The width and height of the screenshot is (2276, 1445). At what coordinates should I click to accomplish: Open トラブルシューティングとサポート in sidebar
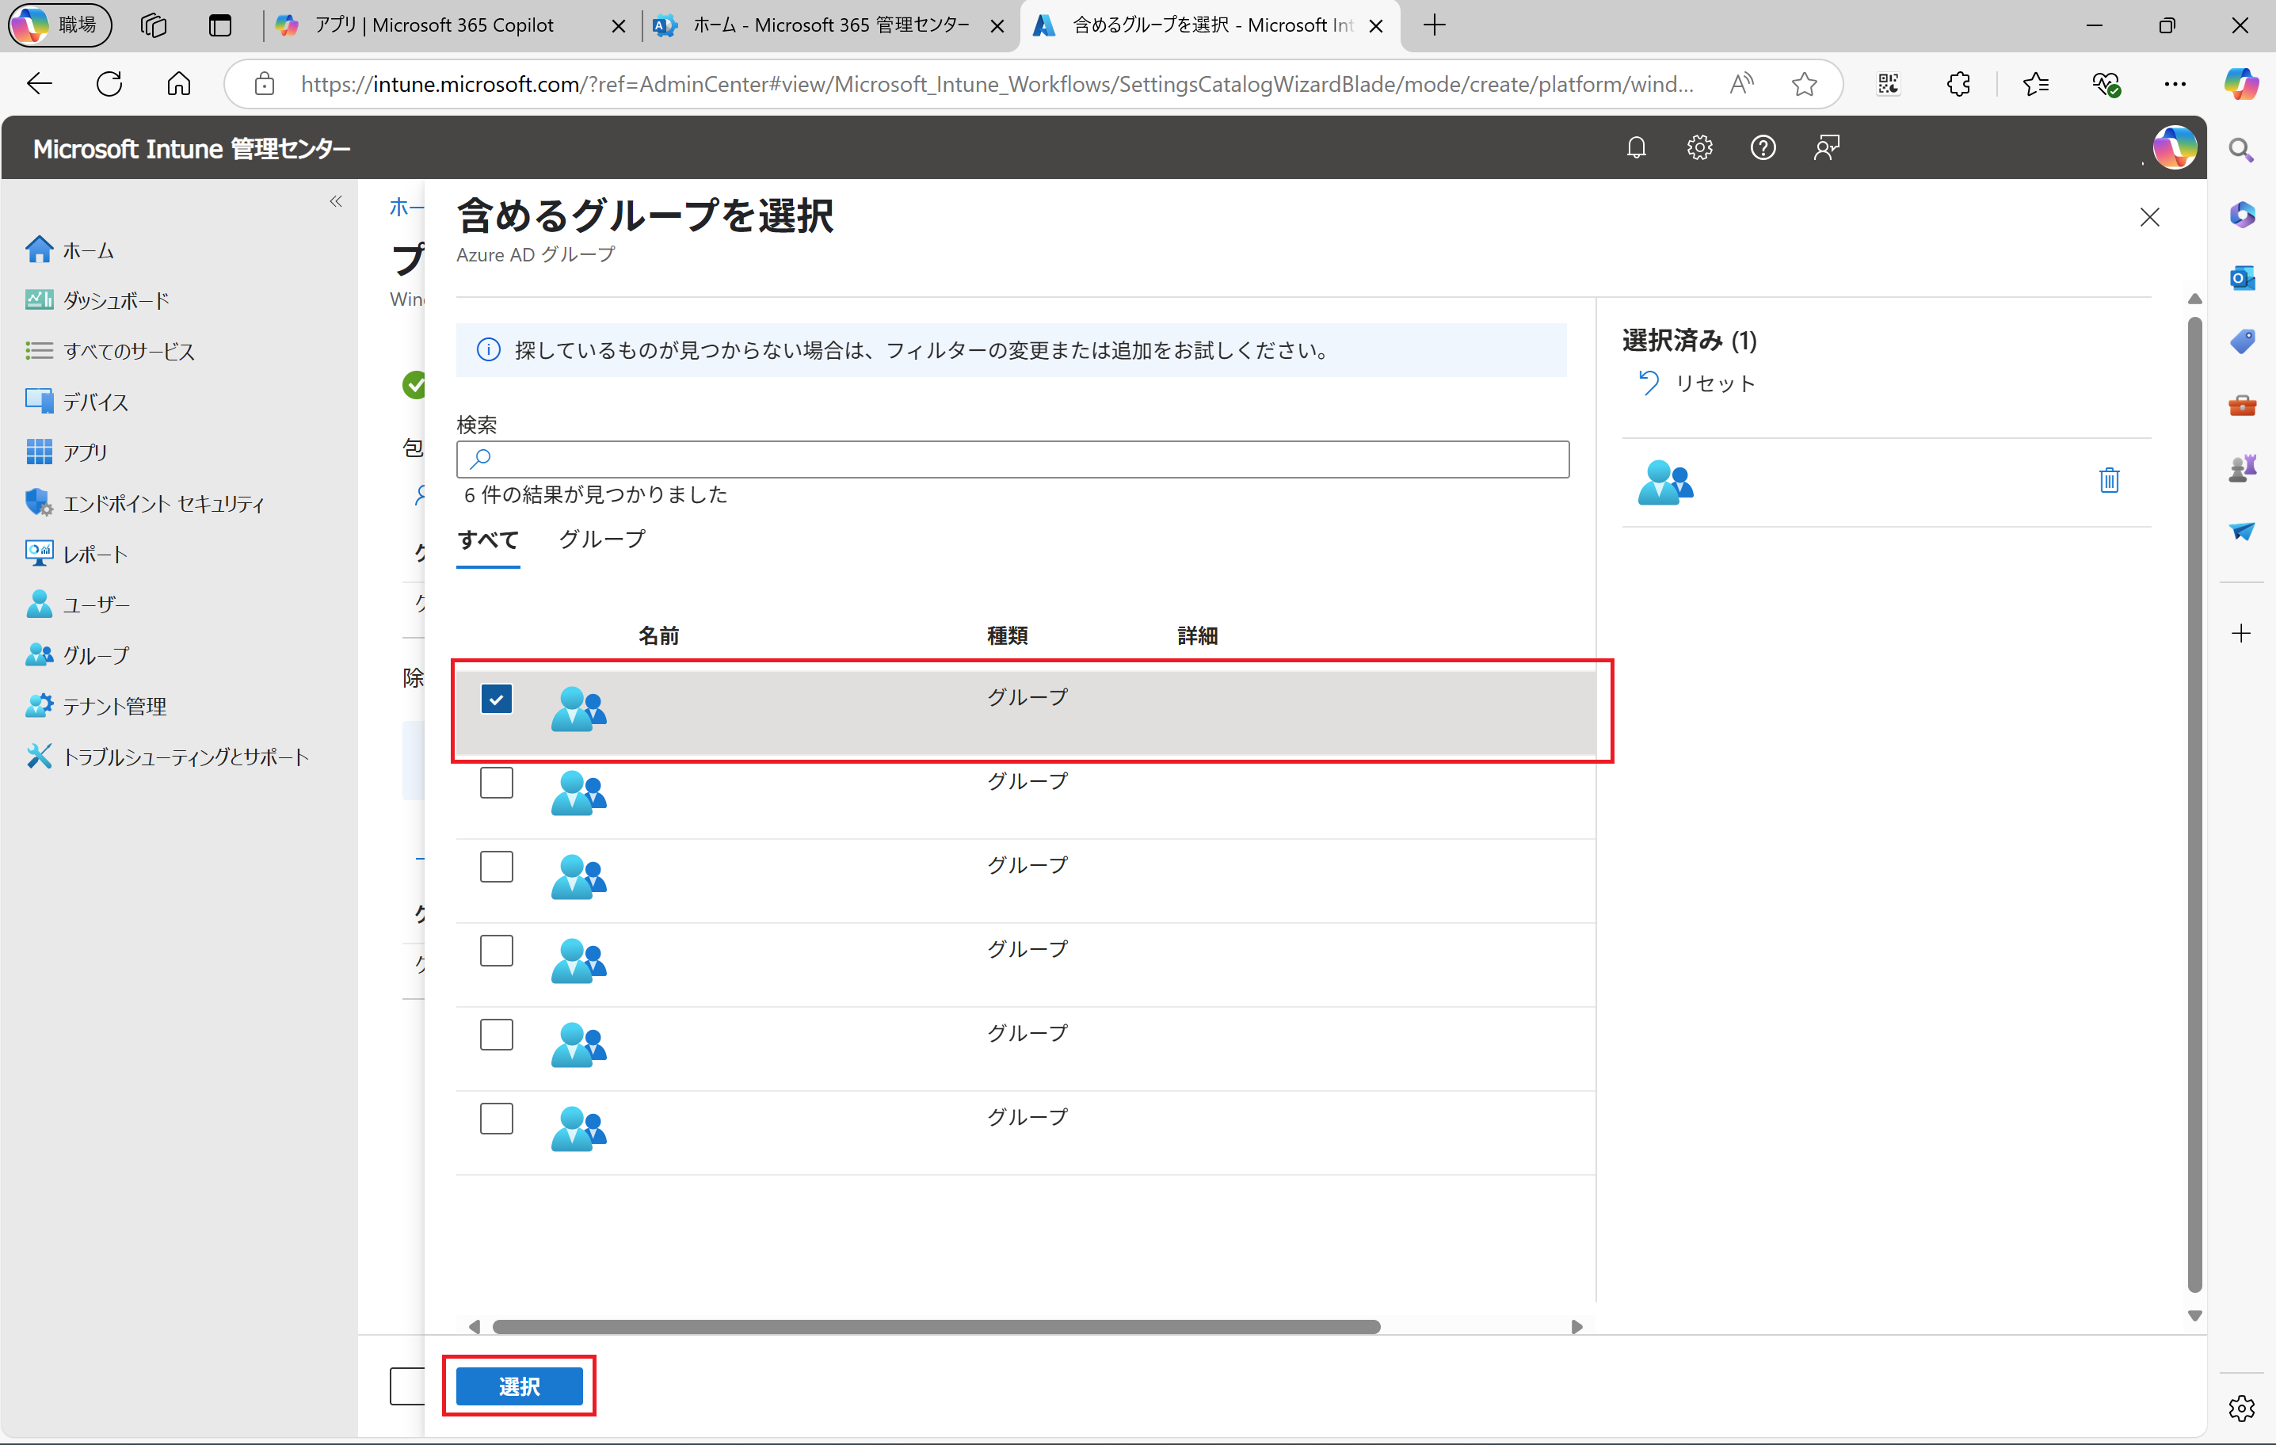coord(185,757)
